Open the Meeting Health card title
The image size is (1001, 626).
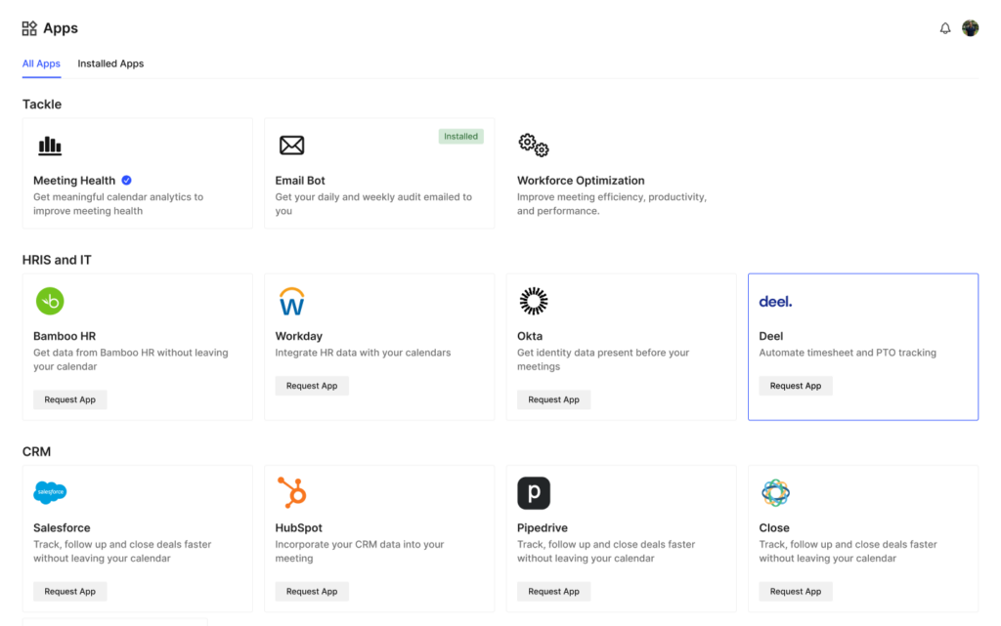tap(74, 181)
